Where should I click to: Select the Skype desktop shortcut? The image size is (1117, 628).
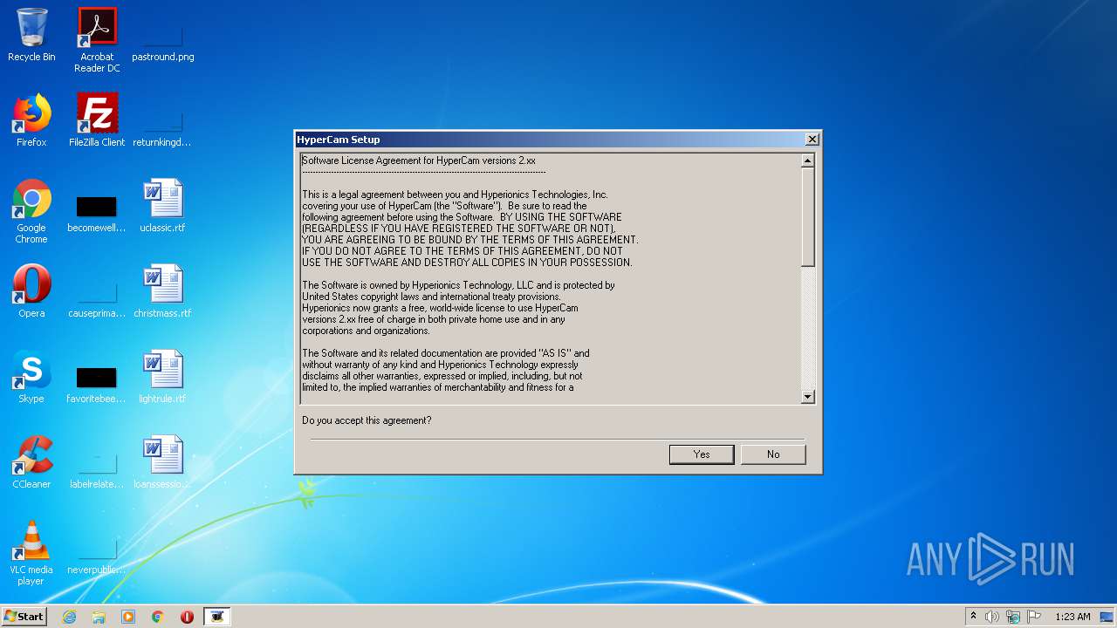pyautogui.click(x=31, y=377)
